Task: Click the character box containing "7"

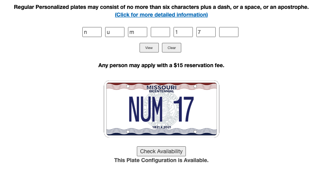Action: [x=206, y=32]
